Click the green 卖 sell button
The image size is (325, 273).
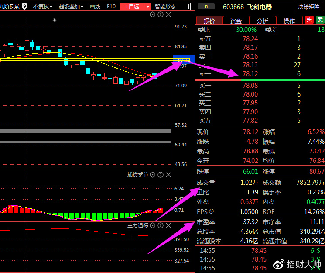coord(320,20)
